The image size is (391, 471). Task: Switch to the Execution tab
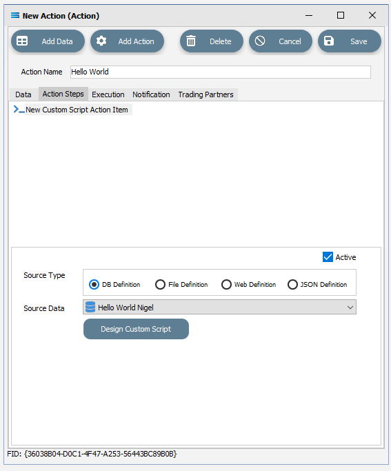pyautogui.click(x=108, y=94)
